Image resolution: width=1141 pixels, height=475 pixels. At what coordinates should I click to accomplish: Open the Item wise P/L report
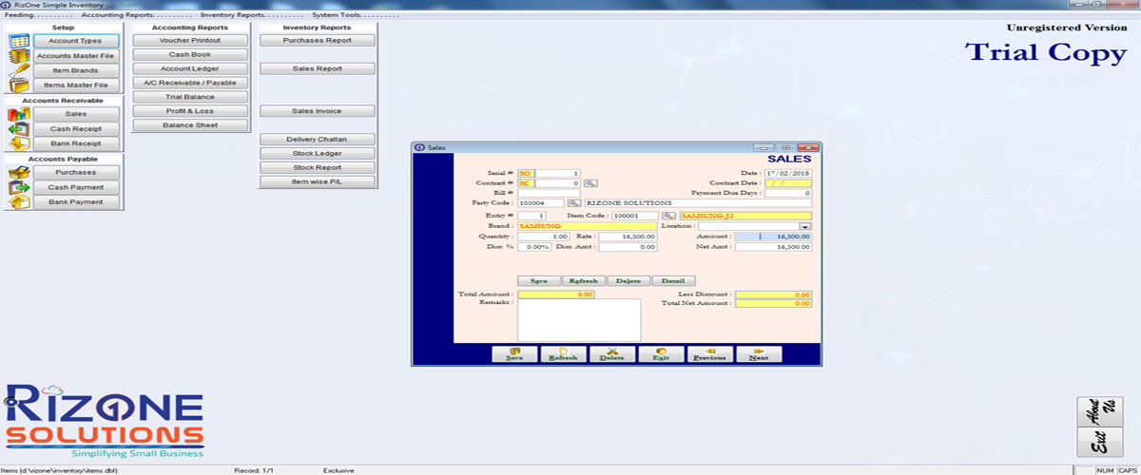click(318, 181)
